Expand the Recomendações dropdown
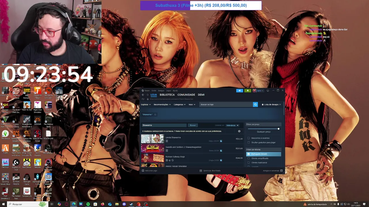This screenshot has height=207, width=369. coord(162,105)
